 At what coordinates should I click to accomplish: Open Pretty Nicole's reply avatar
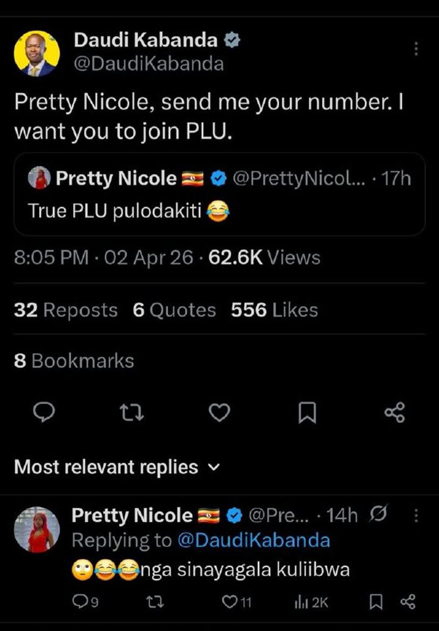click(37, 529)
